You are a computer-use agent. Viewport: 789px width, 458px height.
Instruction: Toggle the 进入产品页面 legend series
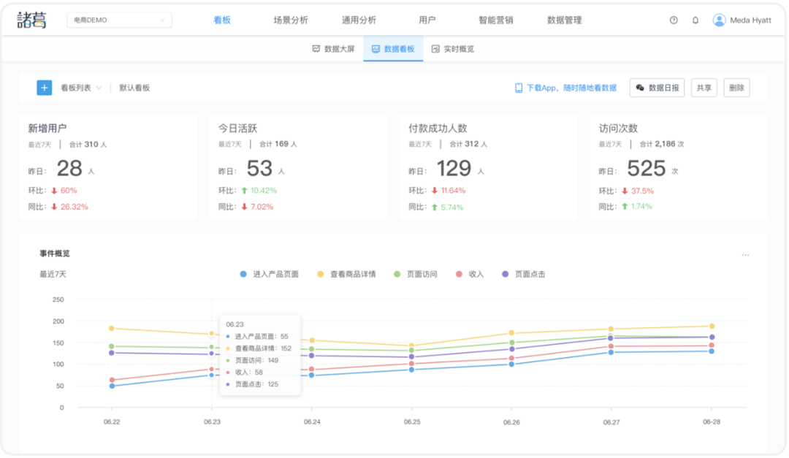[270, 275]
